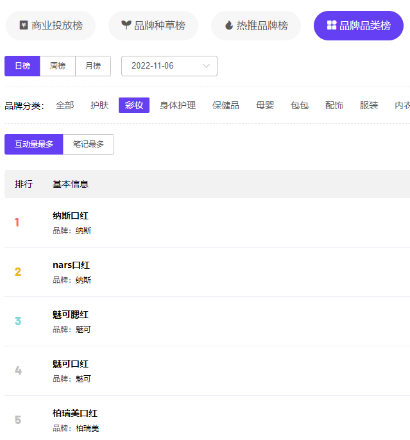The image size is (410, 440).
Task: Switch to 周榜 weekly ranking
Action: pos(58,66)
